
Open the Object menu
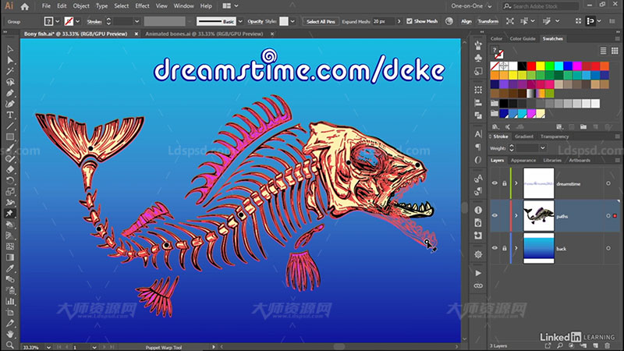(x=81, y=6)
